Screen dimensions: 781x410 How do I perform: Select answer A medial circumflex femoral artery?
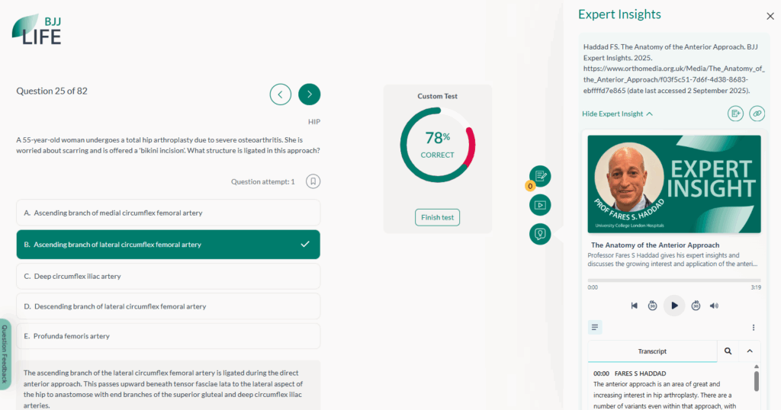[x=168, y=213]
